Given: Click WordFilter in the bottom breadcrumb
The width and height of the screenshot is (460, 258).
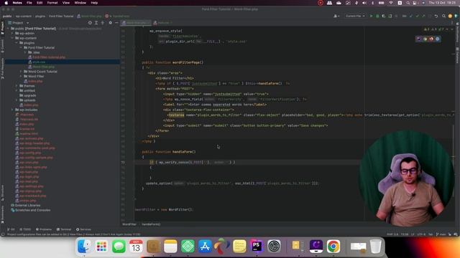Looking at the screenshot, I should [x=129, y=224].
